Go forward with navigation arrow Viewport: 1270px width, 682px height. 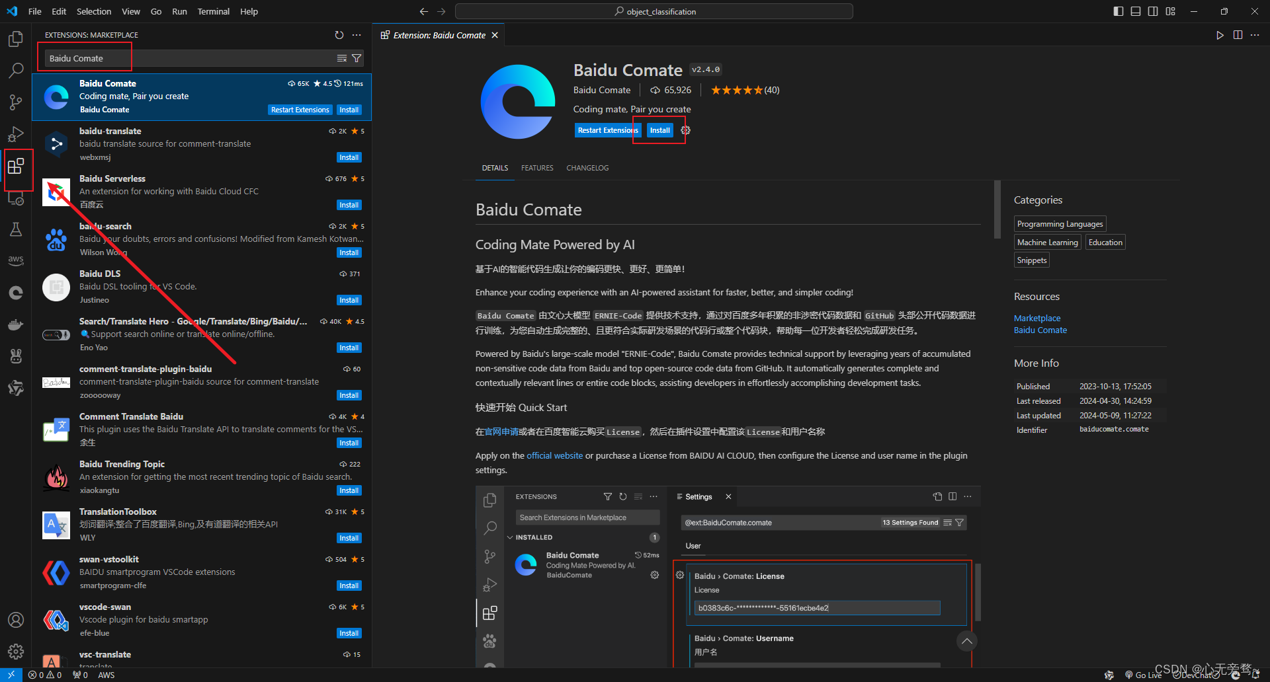441,11
